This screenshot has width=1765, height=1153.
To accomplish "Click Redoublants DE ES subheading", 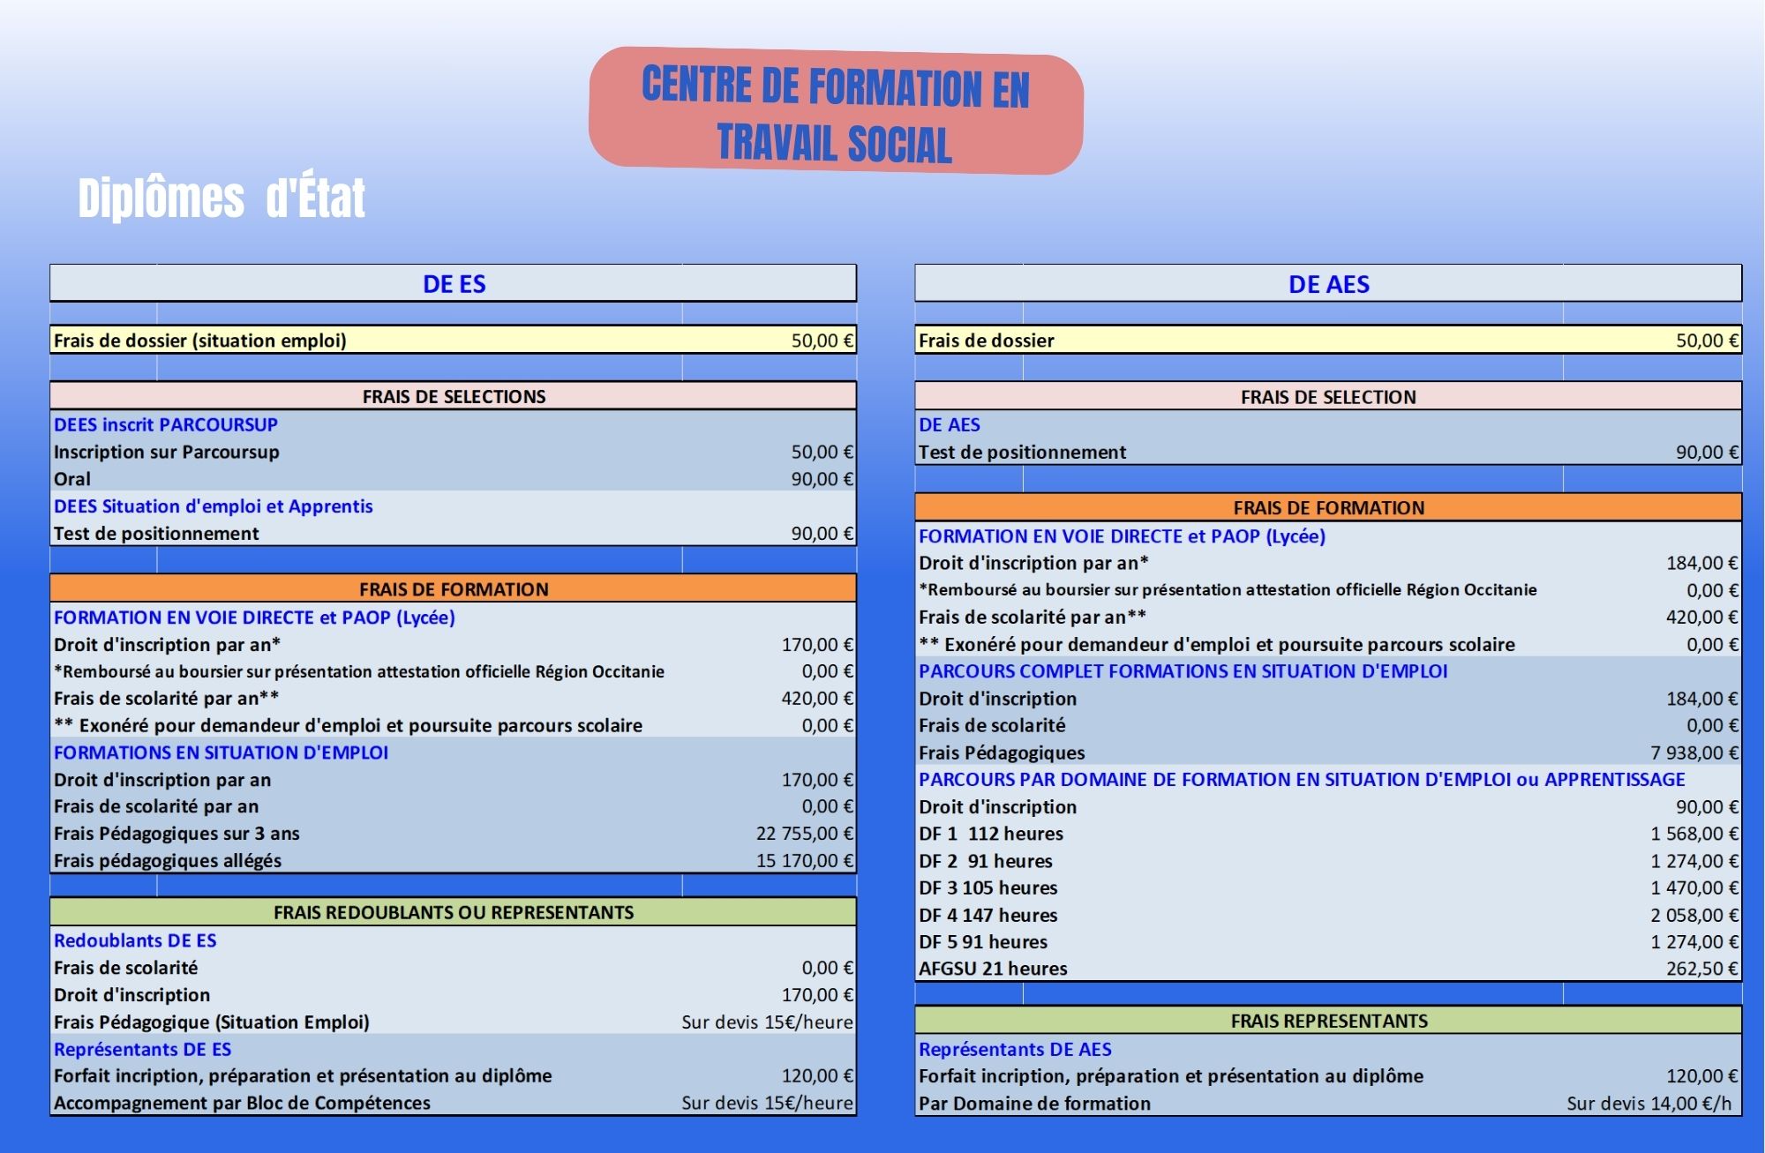I will pyautogui.click(x=135, y=940).
